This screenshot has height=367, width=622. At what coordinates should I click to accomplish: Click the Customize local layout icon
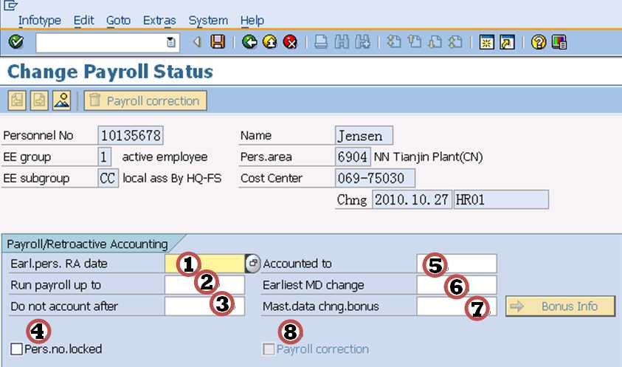coord(559,43)
